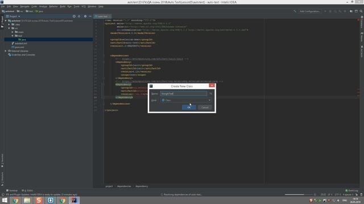364x204 pixels.
Task: Open the Help menu
Action: [x=101, y=6]
